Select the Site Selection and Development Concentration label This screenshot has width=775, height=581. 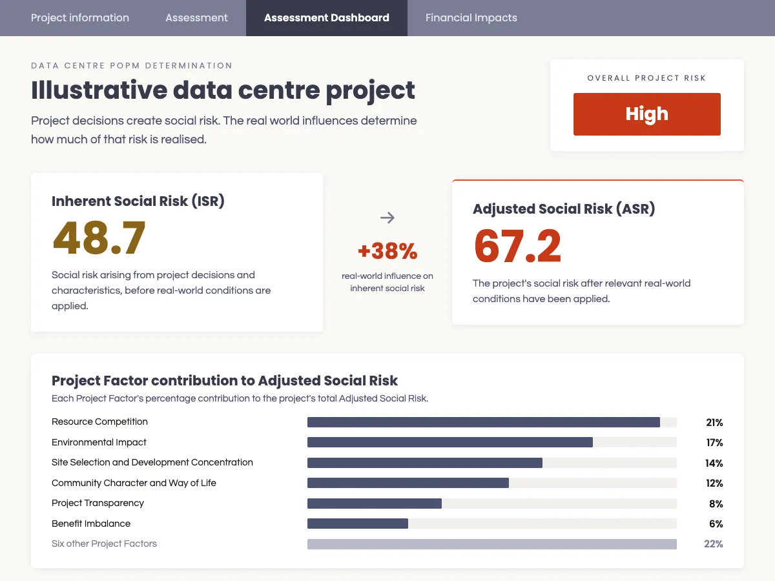[x=152, y=463]
